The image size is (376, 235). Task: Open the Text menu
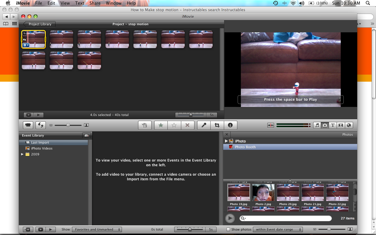click(80, 3)
